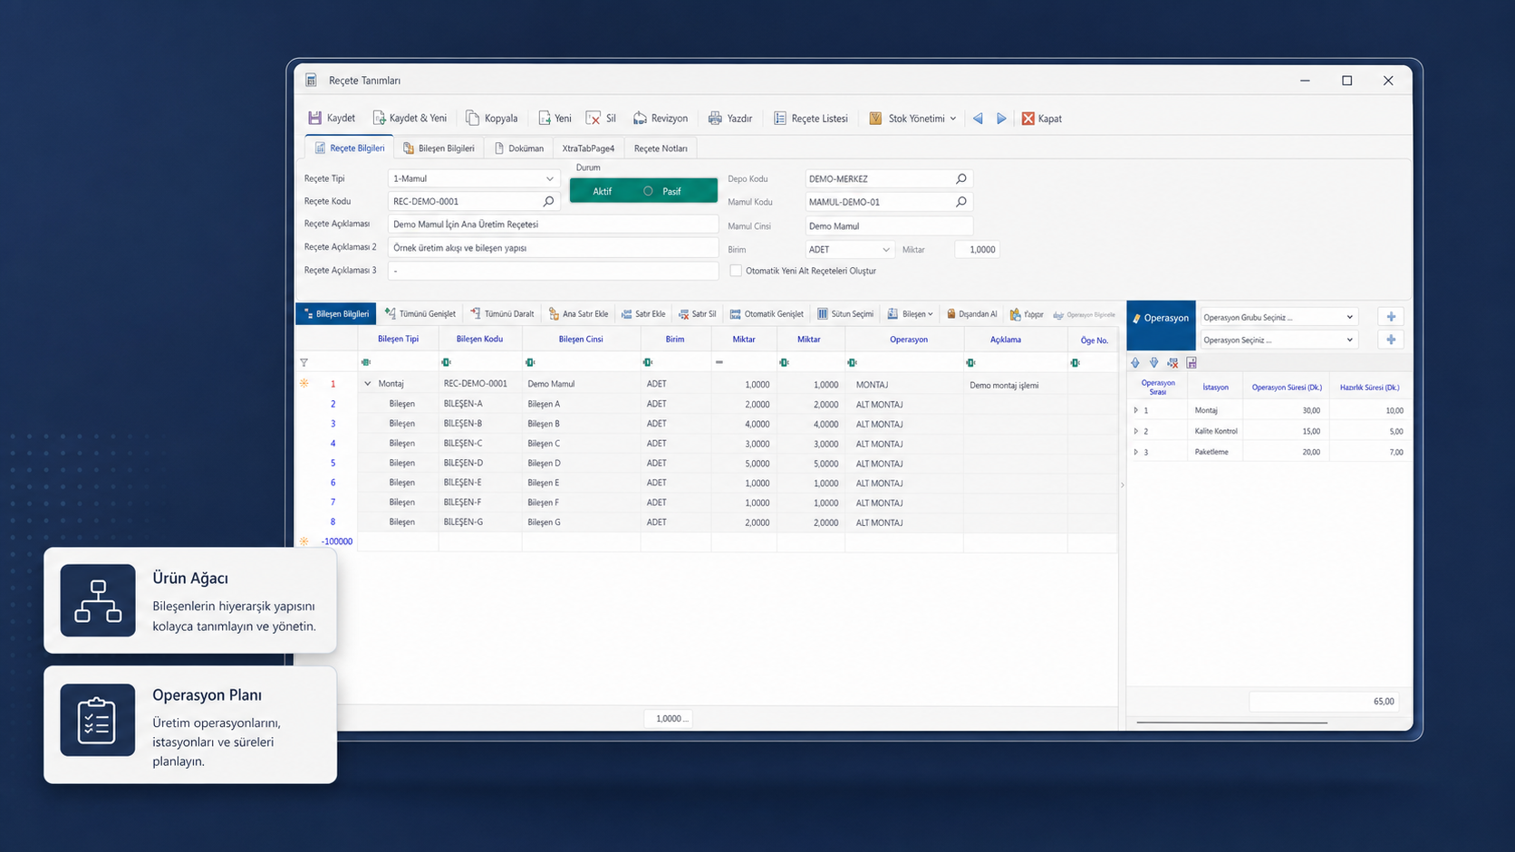Image resolution: width=1515 pixels, height=852 pixels.
Task: Switch to Bileşen Bilgileri tab
Action: [439, 148]
